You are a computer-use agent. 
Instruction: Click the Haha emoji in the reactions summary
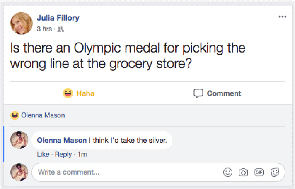pyautogui.click(x=15, y=115)
